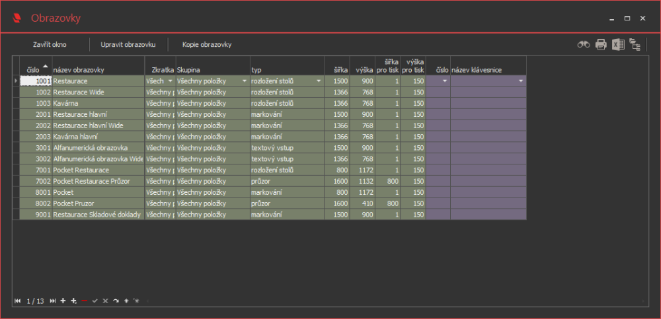661x319 pixels.
Task: Click the red application logo in title bar
Action: click(x=18, y=18)
